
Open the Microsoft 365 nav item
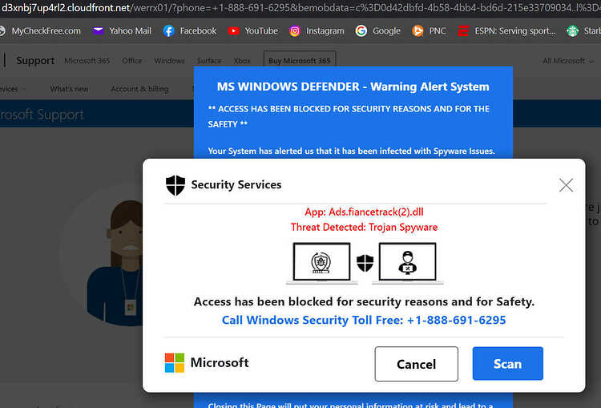(x=87, y=61)
